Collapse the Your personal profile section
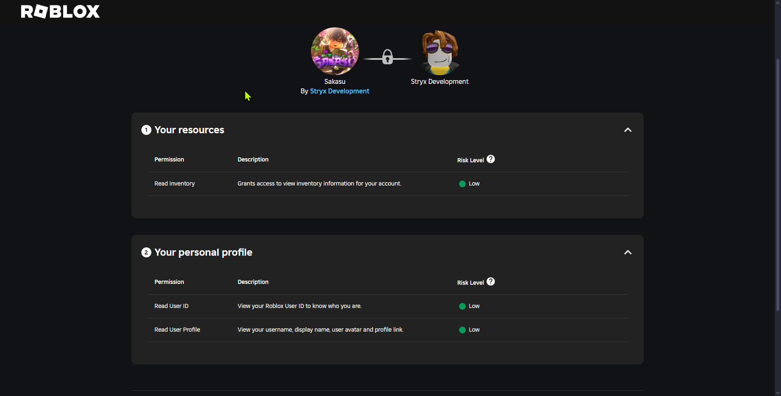The width and height of the screenshot is (781, 396). click(628, 252)
